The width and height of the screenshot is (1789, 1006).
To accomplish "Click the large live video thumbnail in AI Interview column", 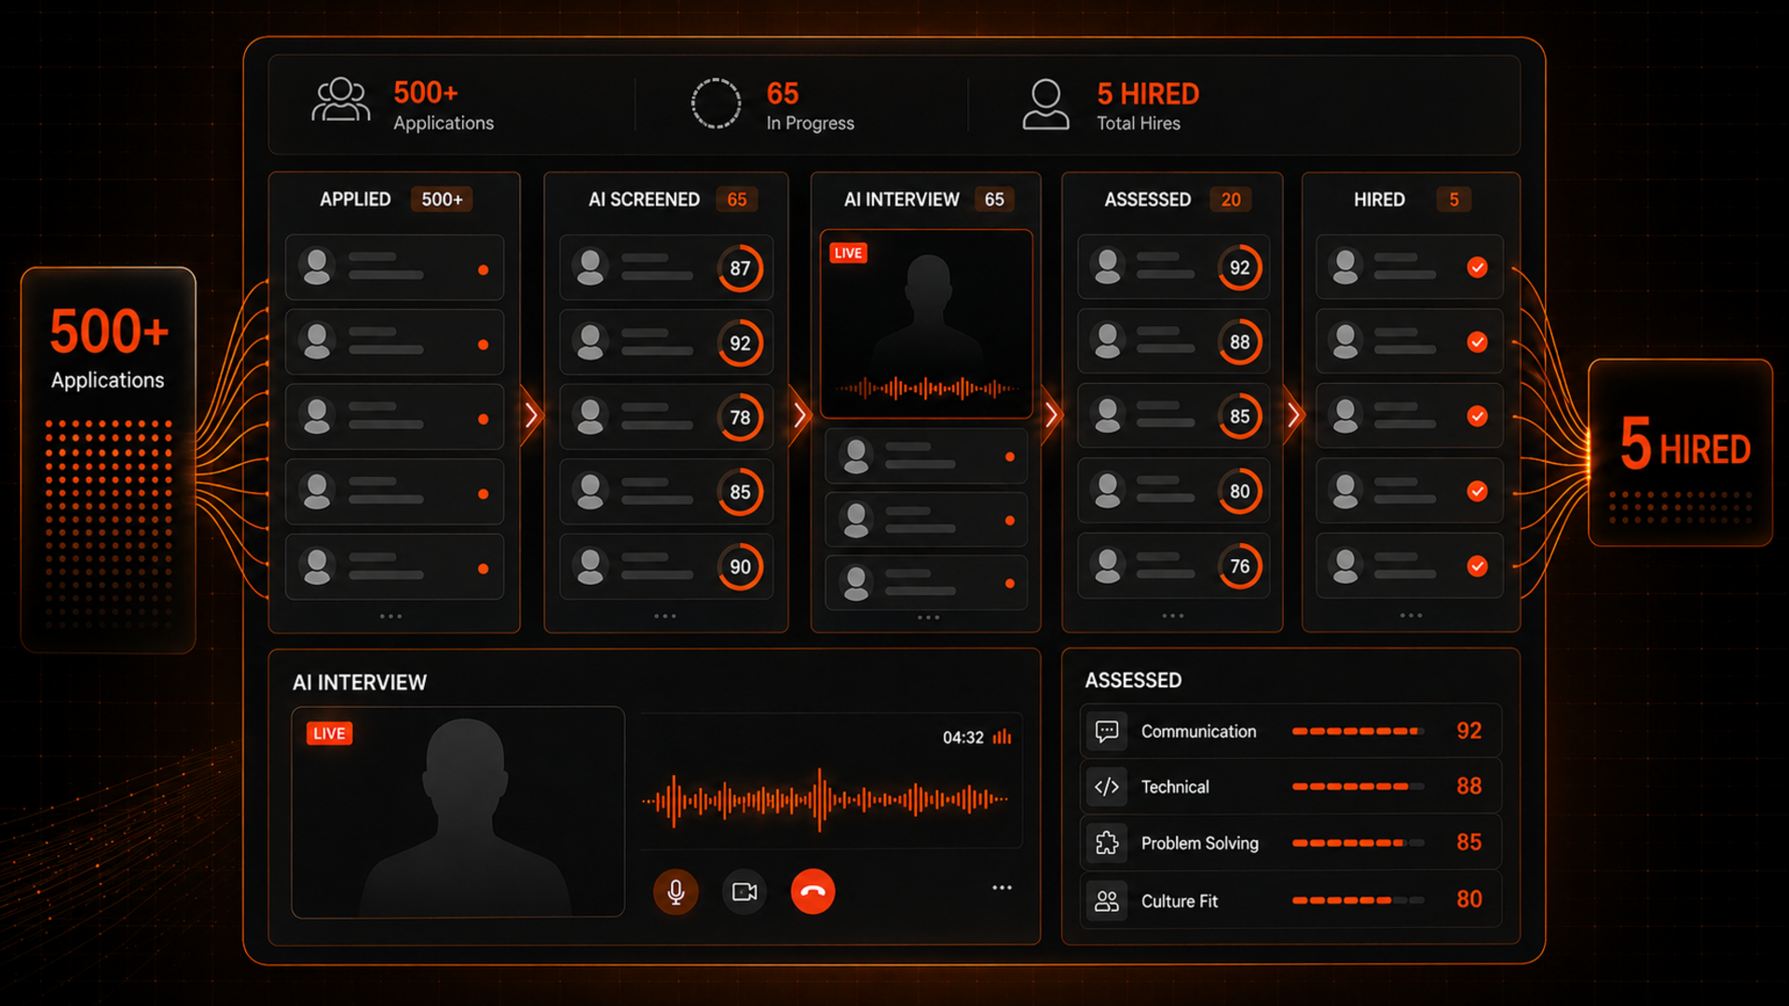I will coord(926,323).
